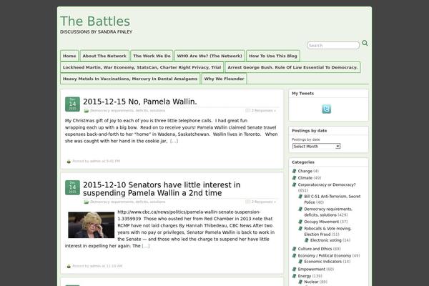The width and height of the screenshot is (429, 286).
Task: Open the Change category link
Action: [305, 171]
